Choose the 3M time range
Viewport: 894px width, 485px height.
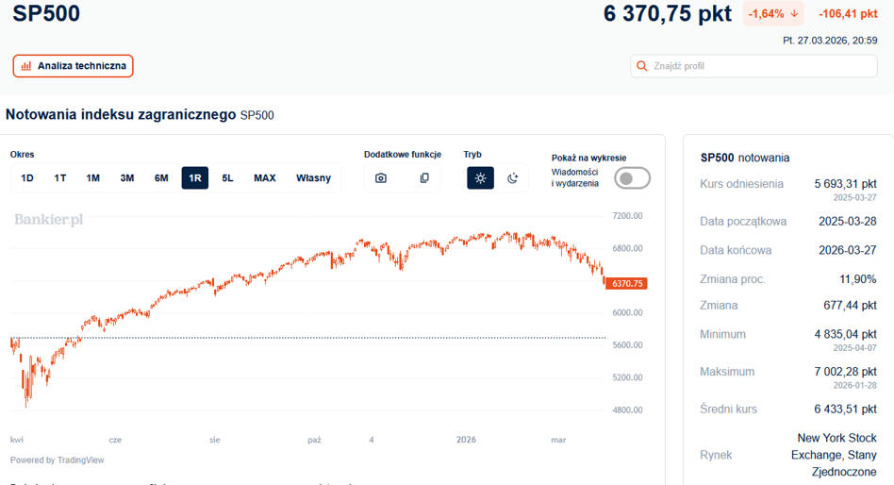[127, 178]
